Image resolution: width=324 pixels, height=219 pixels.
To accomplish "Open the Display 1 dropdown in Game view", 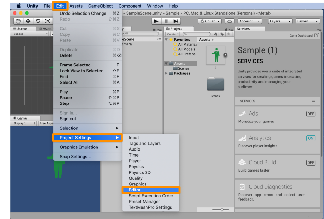I will 24,123.
